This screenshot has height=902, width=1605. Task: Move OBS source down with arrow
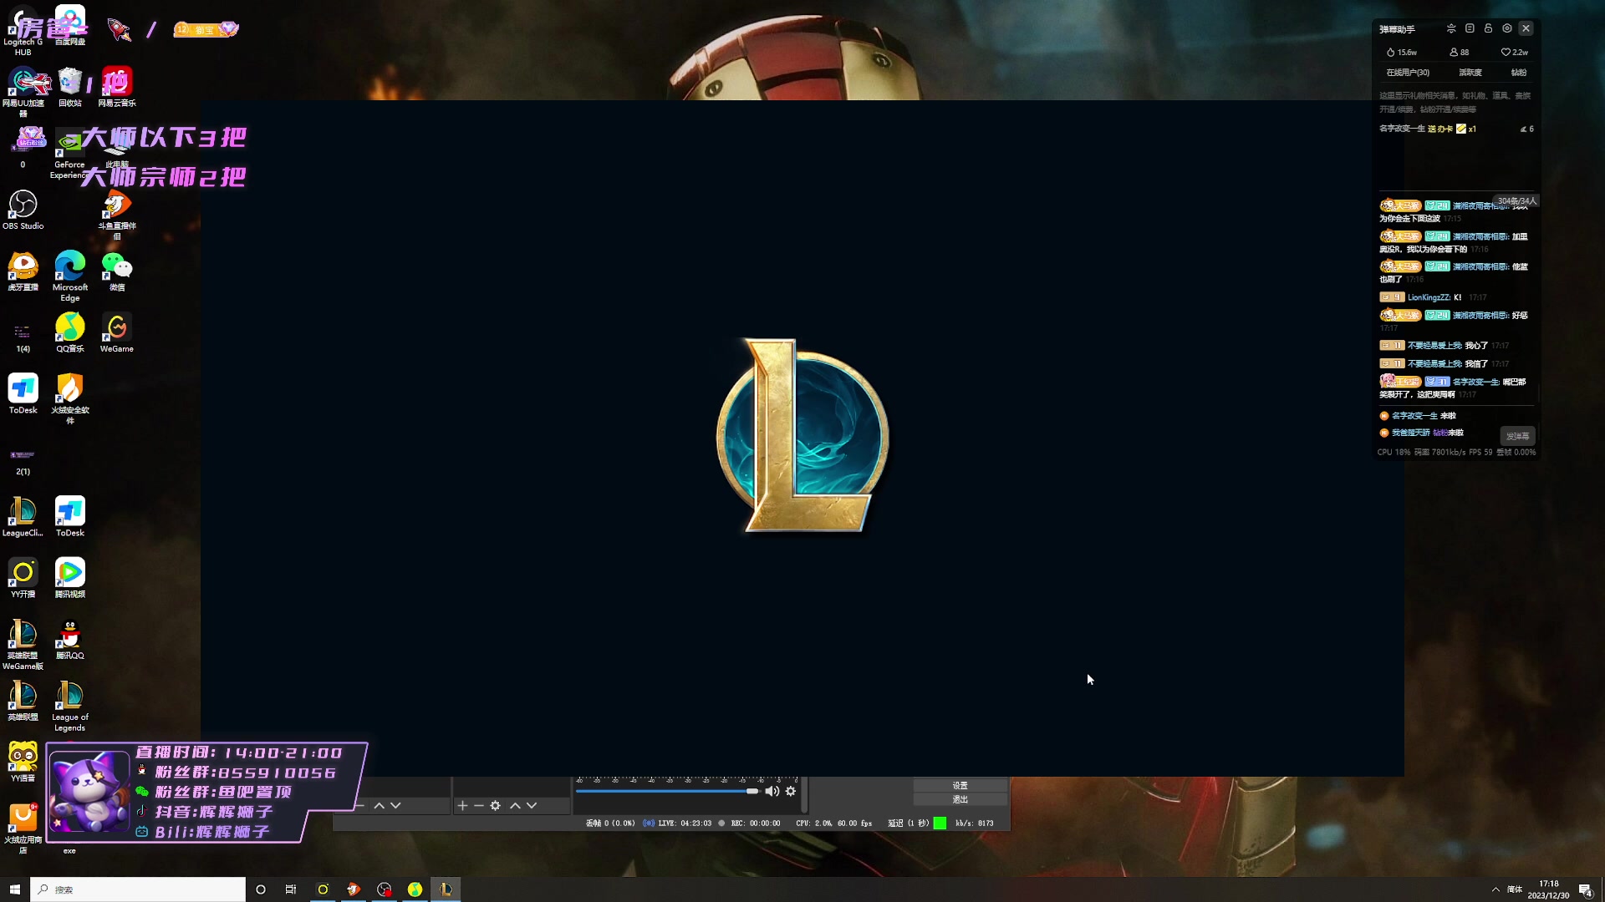tap(532, 806)
